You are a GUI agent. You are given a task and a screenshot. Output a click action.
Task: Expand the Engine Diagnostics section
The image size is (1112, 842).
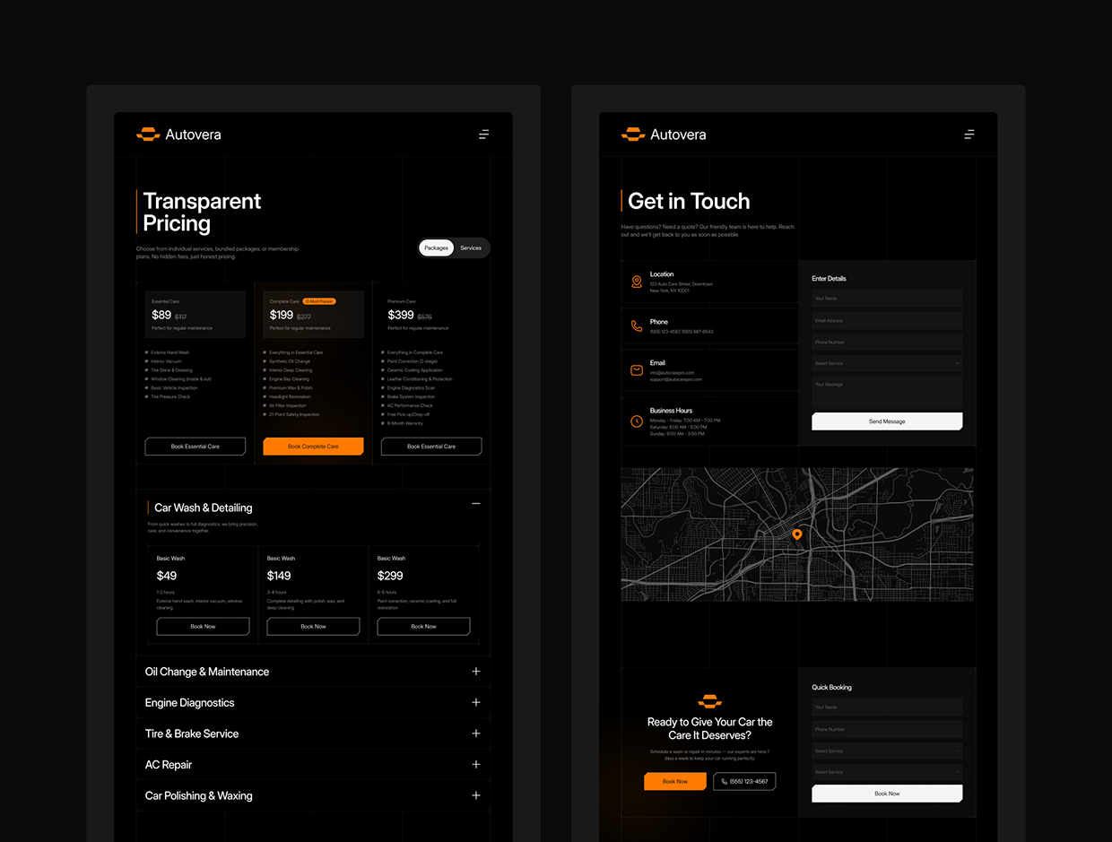click(476, 702)
